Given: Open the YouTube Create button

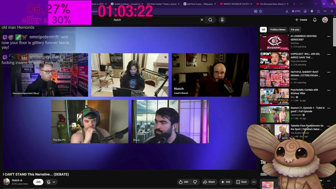Looking at the screenshot, I should (x=301, y=20).
